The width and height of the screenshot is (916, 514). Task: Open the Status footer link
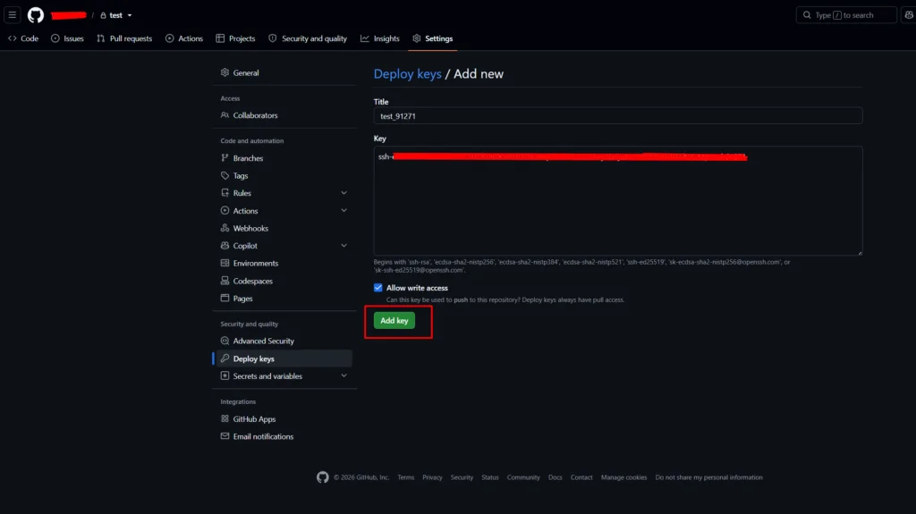pyautogui.click(x=490, y=477)
